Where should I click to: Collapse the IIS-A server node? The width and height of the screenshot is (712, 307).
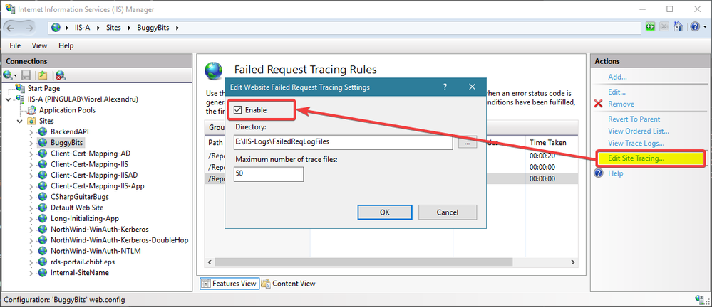9,99
